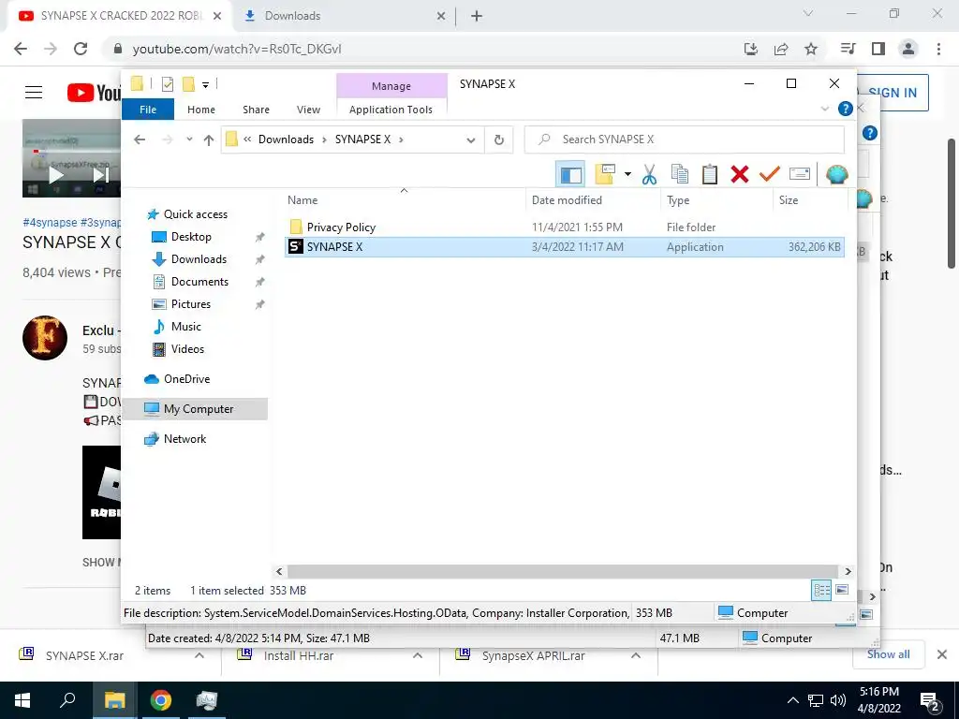The image size is (959, 719).
Task: Click the Search SYNAPSE X field
Action: tap(685, 139)
